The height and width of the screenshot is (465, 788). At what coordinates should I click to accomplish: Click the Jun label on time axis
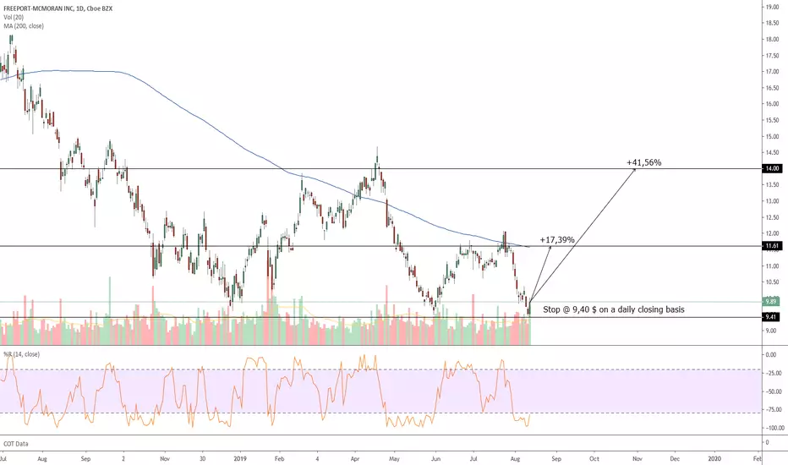[x=435, y=458]
